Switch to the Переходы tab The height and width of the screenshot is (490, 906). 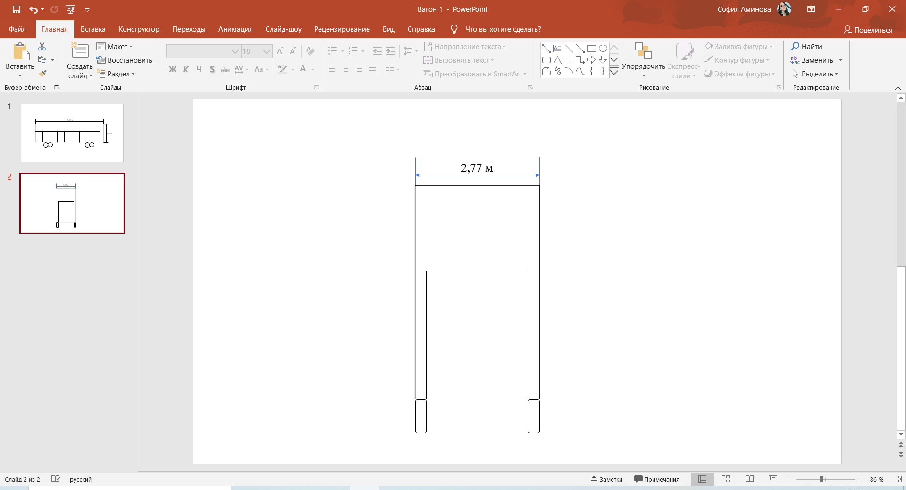189,29
